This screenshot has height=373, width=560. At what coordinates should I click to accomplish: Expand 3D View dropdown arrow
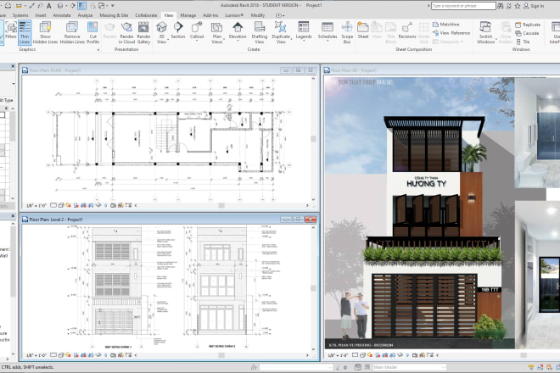(168, 39)
